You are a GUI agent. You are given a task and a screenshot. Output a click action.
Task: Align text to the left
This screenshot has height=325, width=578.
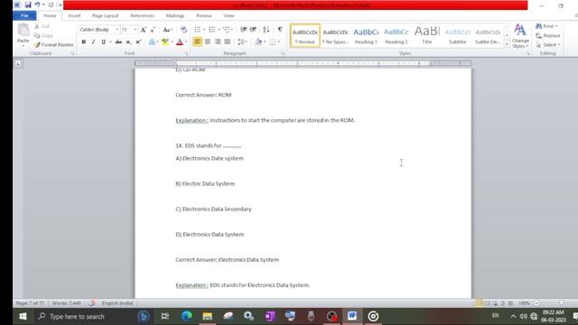coord(197,42)
